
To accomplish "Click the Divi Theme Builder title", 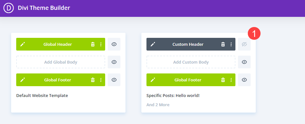I will pos(44,8).
